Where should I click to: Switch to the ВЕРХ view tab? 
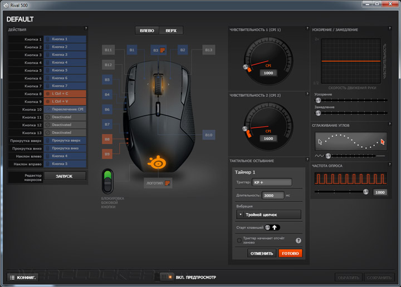tap(171, 31)
